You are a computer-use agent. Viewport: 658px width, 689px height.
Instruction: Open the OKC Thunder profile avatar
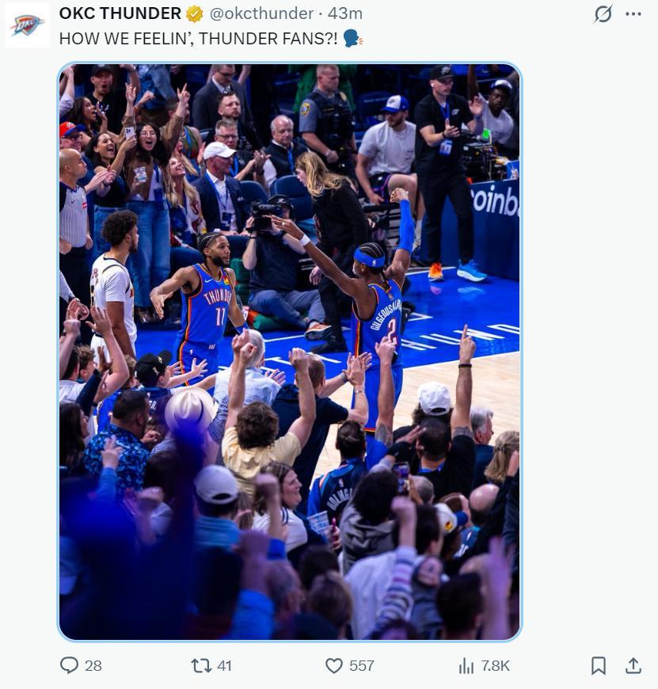[x=27, y=25]
